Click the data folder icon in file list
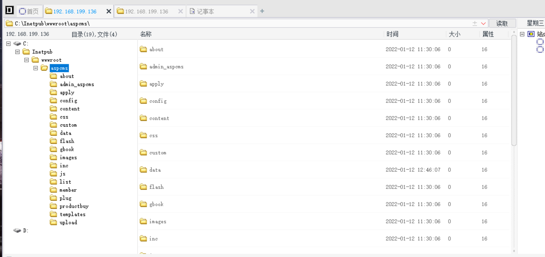 (144, 169)
